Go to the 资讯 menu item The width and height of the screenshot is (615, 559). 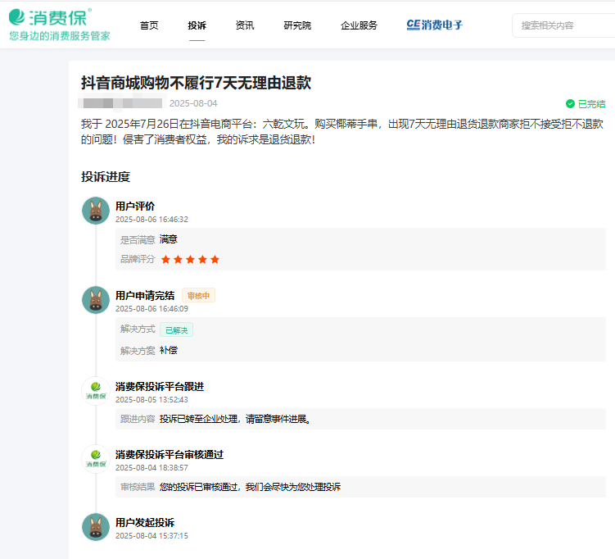(x=244, y=25)
